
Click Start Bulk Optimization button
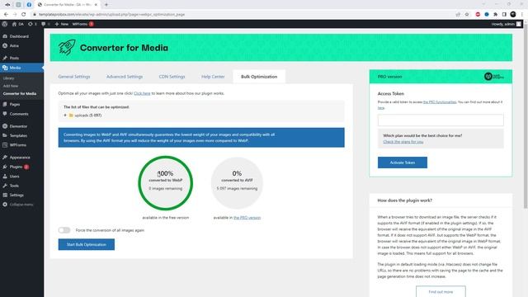87,244
